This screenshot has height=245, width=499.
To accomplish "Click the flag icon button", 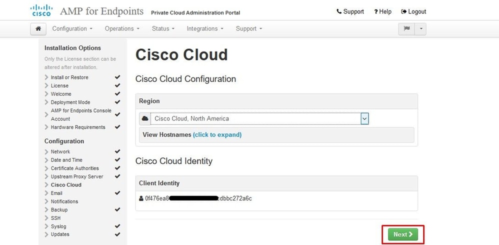I will (x=406, y=28).
